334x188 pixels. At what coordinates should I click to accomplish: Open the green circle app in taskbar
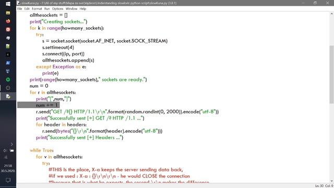pyautogui.click(x=8, y=79)
